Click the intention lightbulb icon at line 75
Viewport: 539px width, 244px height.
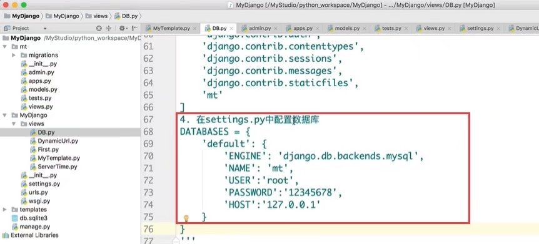point(186,218)
